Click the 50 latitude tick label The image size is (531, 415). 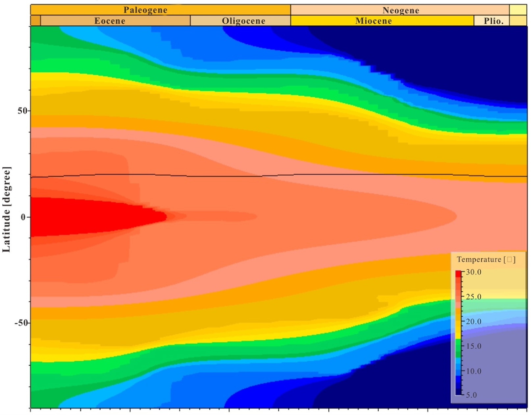pos(22,110)
